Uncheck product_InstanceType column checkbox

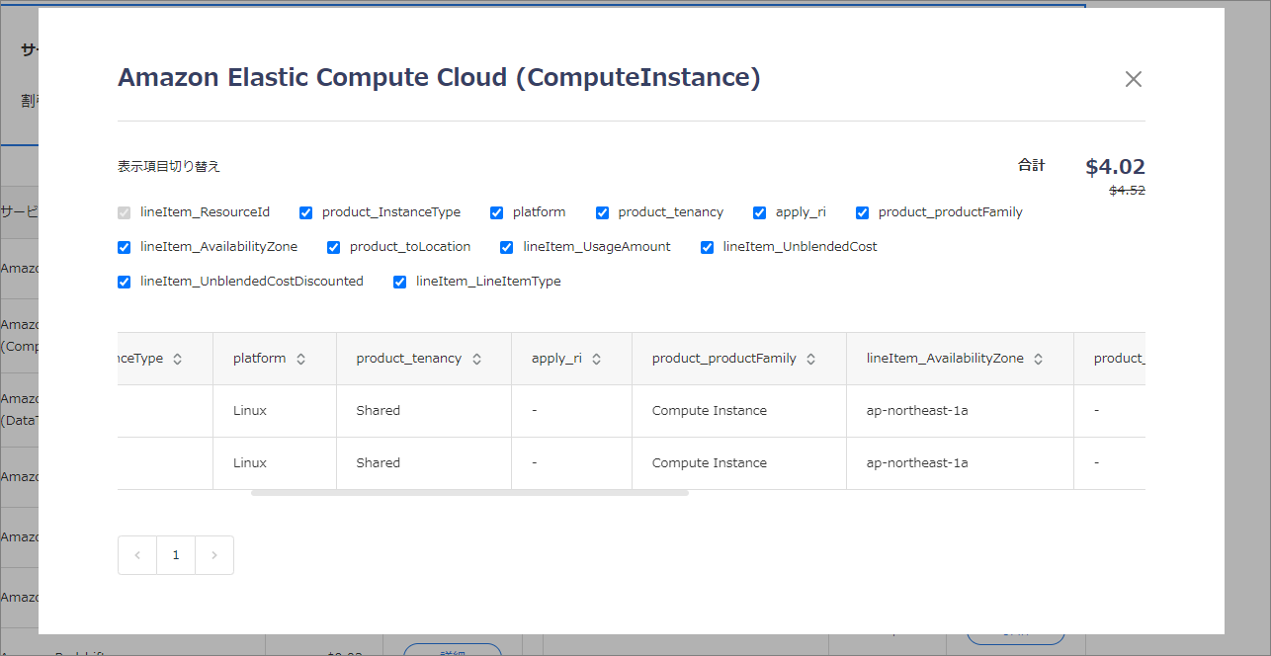306,212
